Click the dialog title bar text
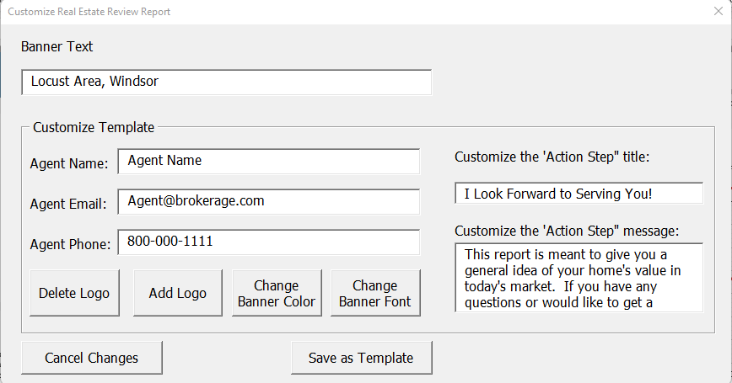Viewport: 732px width, 383px height. 89,12
